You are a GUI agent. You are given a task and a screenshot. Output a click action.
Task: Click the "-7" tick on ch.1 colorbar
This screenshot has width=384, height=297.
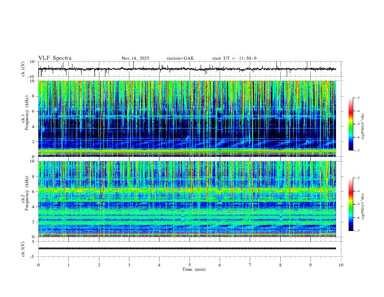[x=357, y=151]
